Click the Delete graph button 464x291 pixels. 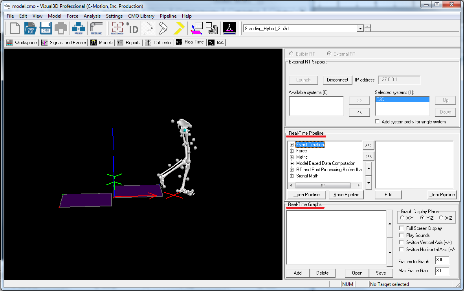(x=322, y=273)
